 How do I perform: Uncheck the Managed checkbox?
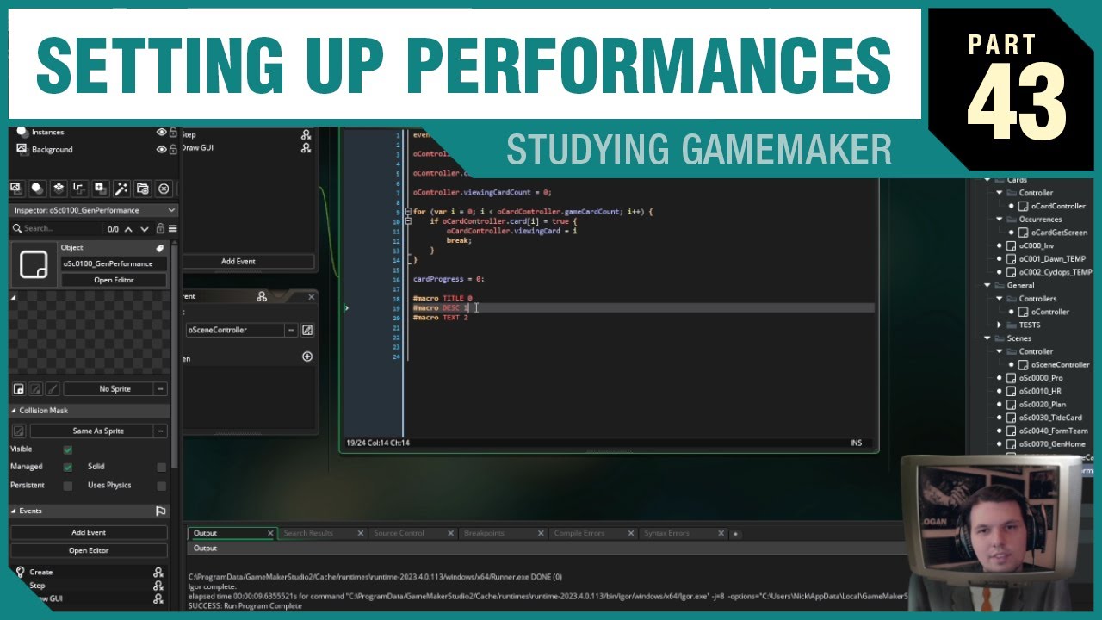[68, 467]
